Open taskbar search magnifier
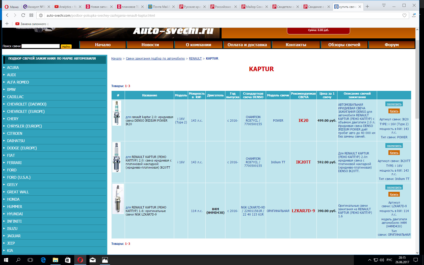The width and height of the screenshot is (424, 265). click(x=18, y=260)
